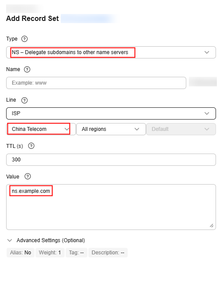The image size is (223, 281).
Task: Show help for TTL (s) field
Action: pos(31,146)
